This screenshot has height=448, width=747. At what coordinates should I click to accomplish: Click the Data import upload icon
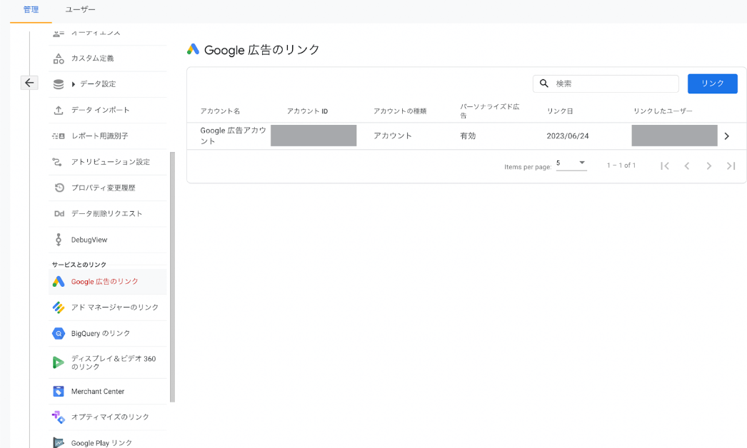58,110
